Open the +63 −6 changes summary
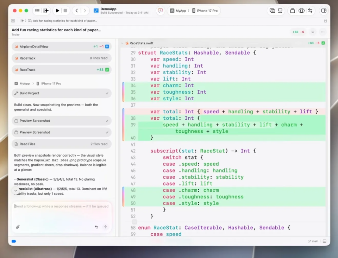The image size is (338, 258). tap(298, 32)
